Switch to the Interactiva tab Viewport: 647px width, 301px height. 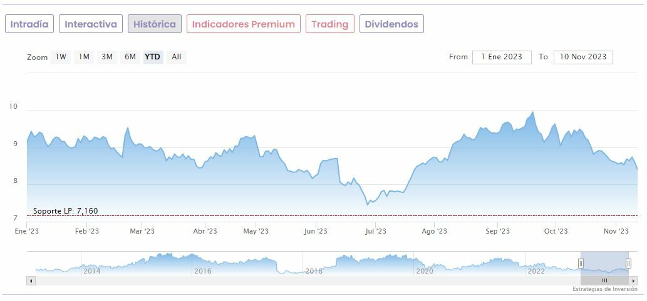point(91,24)
